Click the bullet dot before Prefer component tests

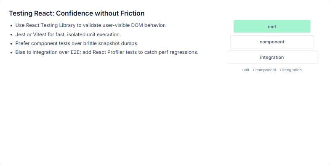tap(11, 44)
